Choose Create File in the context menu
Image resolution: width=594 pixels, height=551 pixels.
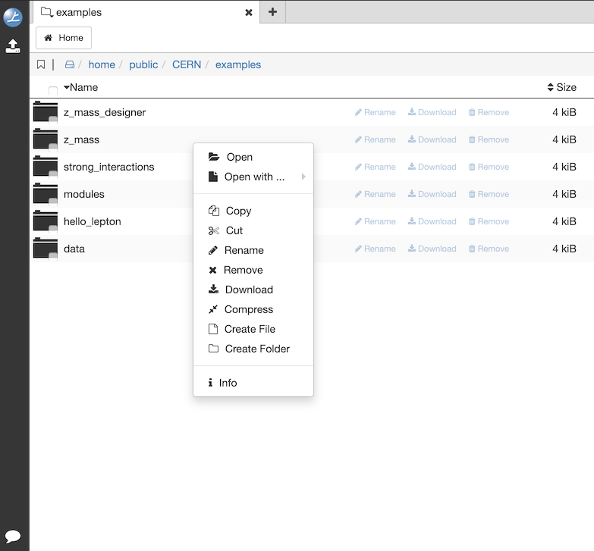[x=253, y=329]
